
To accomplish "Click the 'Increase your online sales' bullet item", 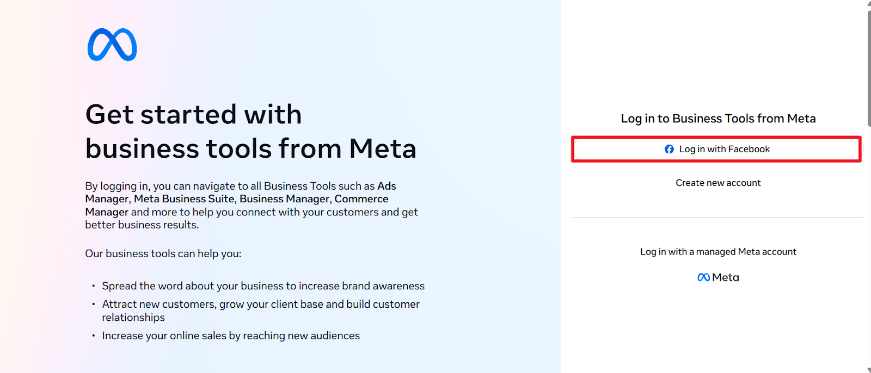I will [x=231, y=336].
